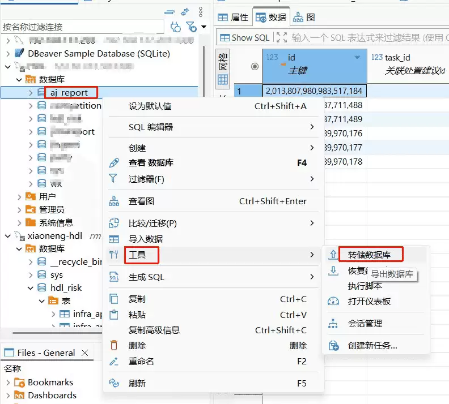449x404 pixels.
Task: Select 导入数据 in the context menu
Action: point(146,239)
